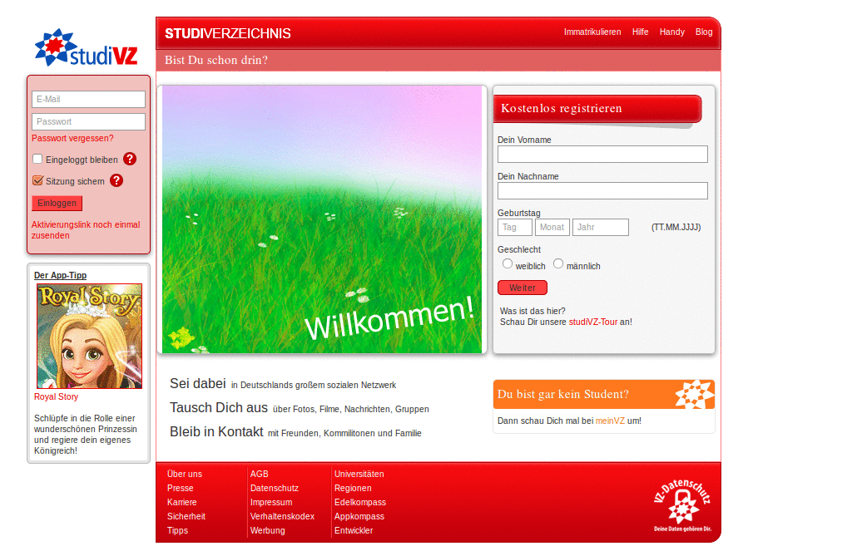The image size is (852, 551).
Task: Open Impressum footer link
Action: click(271, 502)
